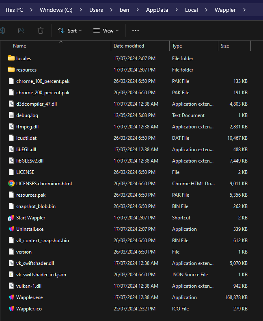Click the JSON Source File type text
263x321 pixels.
tap(190, 275)
